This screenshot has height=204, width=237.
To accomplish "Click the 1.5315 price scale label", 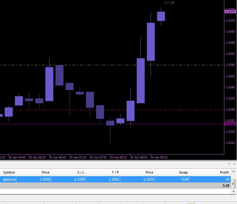I will tap(230, 143).
